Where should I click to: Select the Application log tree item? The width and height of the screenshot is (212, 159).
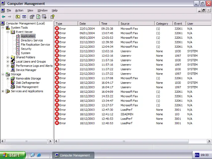coord(28,36)
